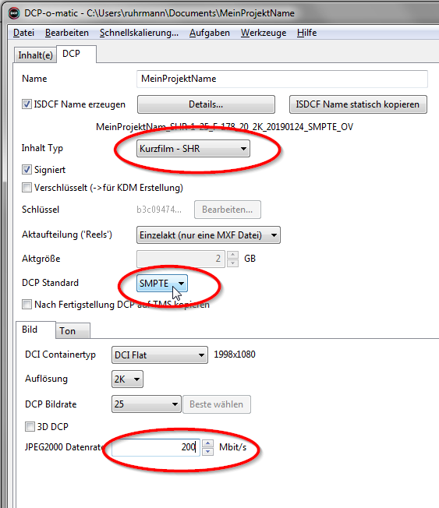Open the Werkzeuge menu
Viewport: 439px width, 508px height.
(x=264, y=33)
